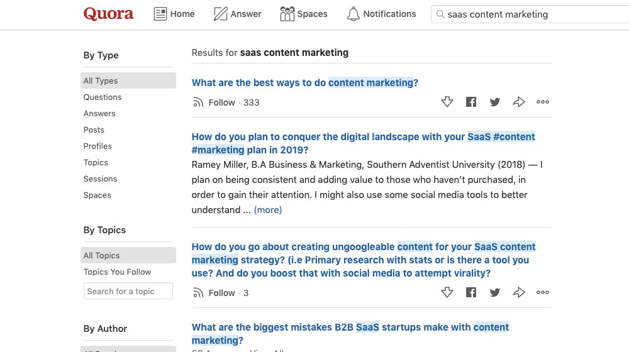Expand answer with the (more) link
This screenshot has height=352, width=629.
267,210
